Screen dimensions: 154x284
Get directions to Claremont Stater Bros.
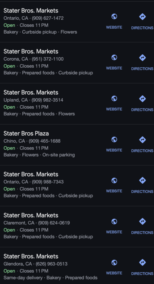[x=142, y=226]
